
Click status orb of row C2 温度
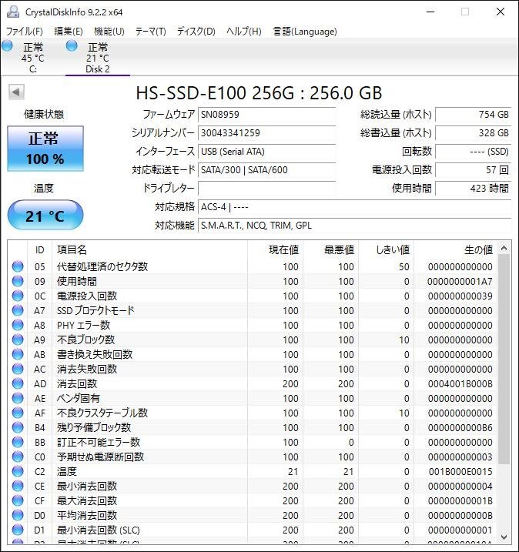(18, 471)
